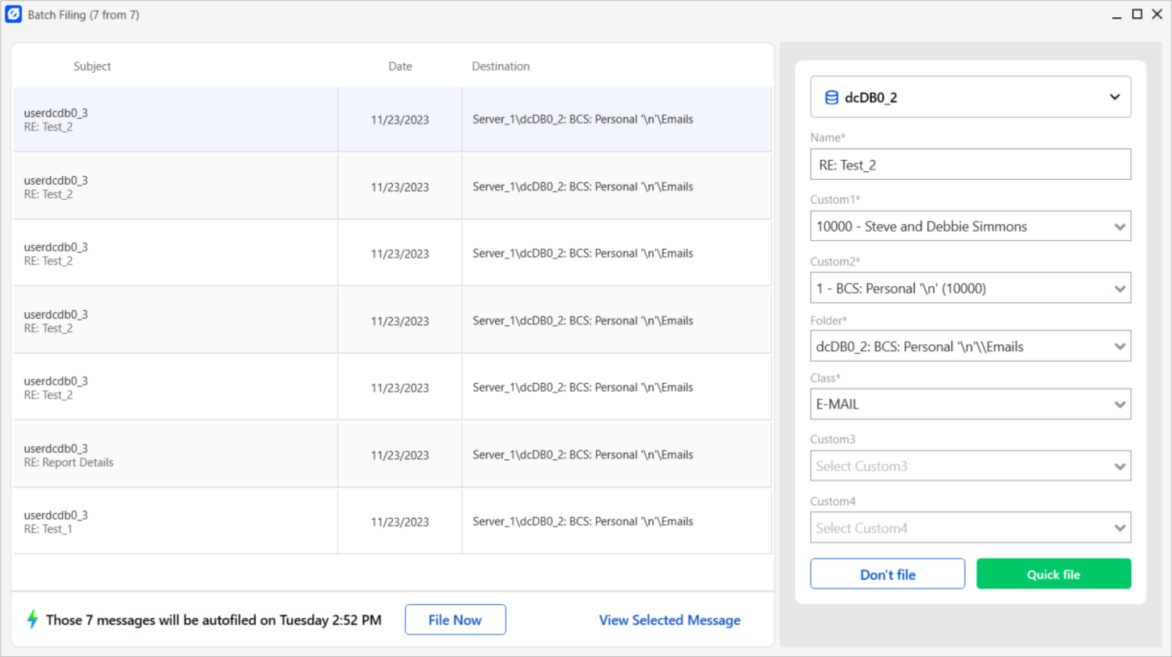Viewport: 1172px width, 657px height.
Task: Click the app logo in the title bar
Action: point(14,14)
